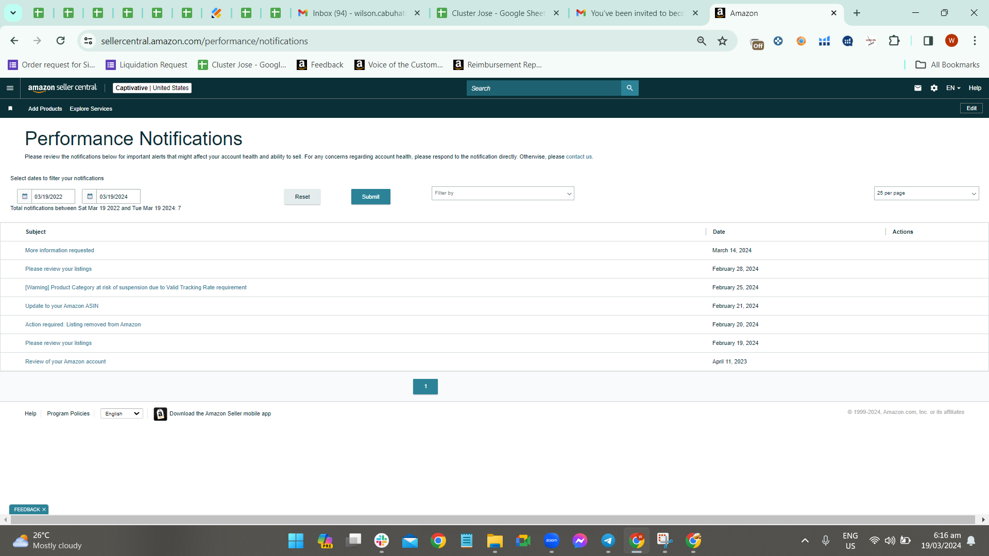Open the Help menu in the header
The height and width of the screenshot is (556, 989).
(x=975, y=88)
